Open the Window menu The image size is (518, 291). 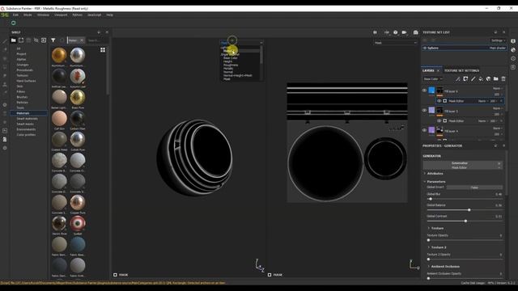43,15
